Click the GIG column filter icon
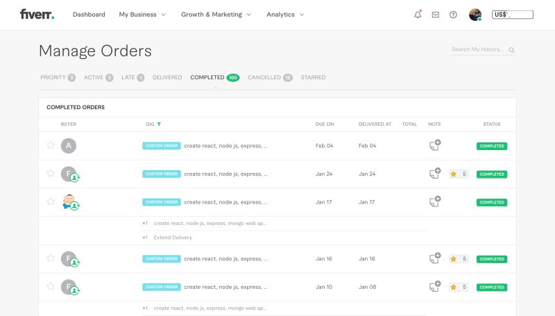Viewport: 555px width, 316px height. coord(159,124)
